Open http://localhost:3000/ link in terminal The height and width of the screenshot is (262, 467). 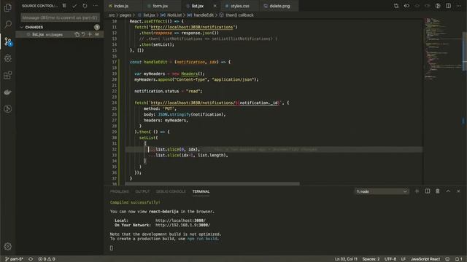pyautogui.click(x=180, y=221)
